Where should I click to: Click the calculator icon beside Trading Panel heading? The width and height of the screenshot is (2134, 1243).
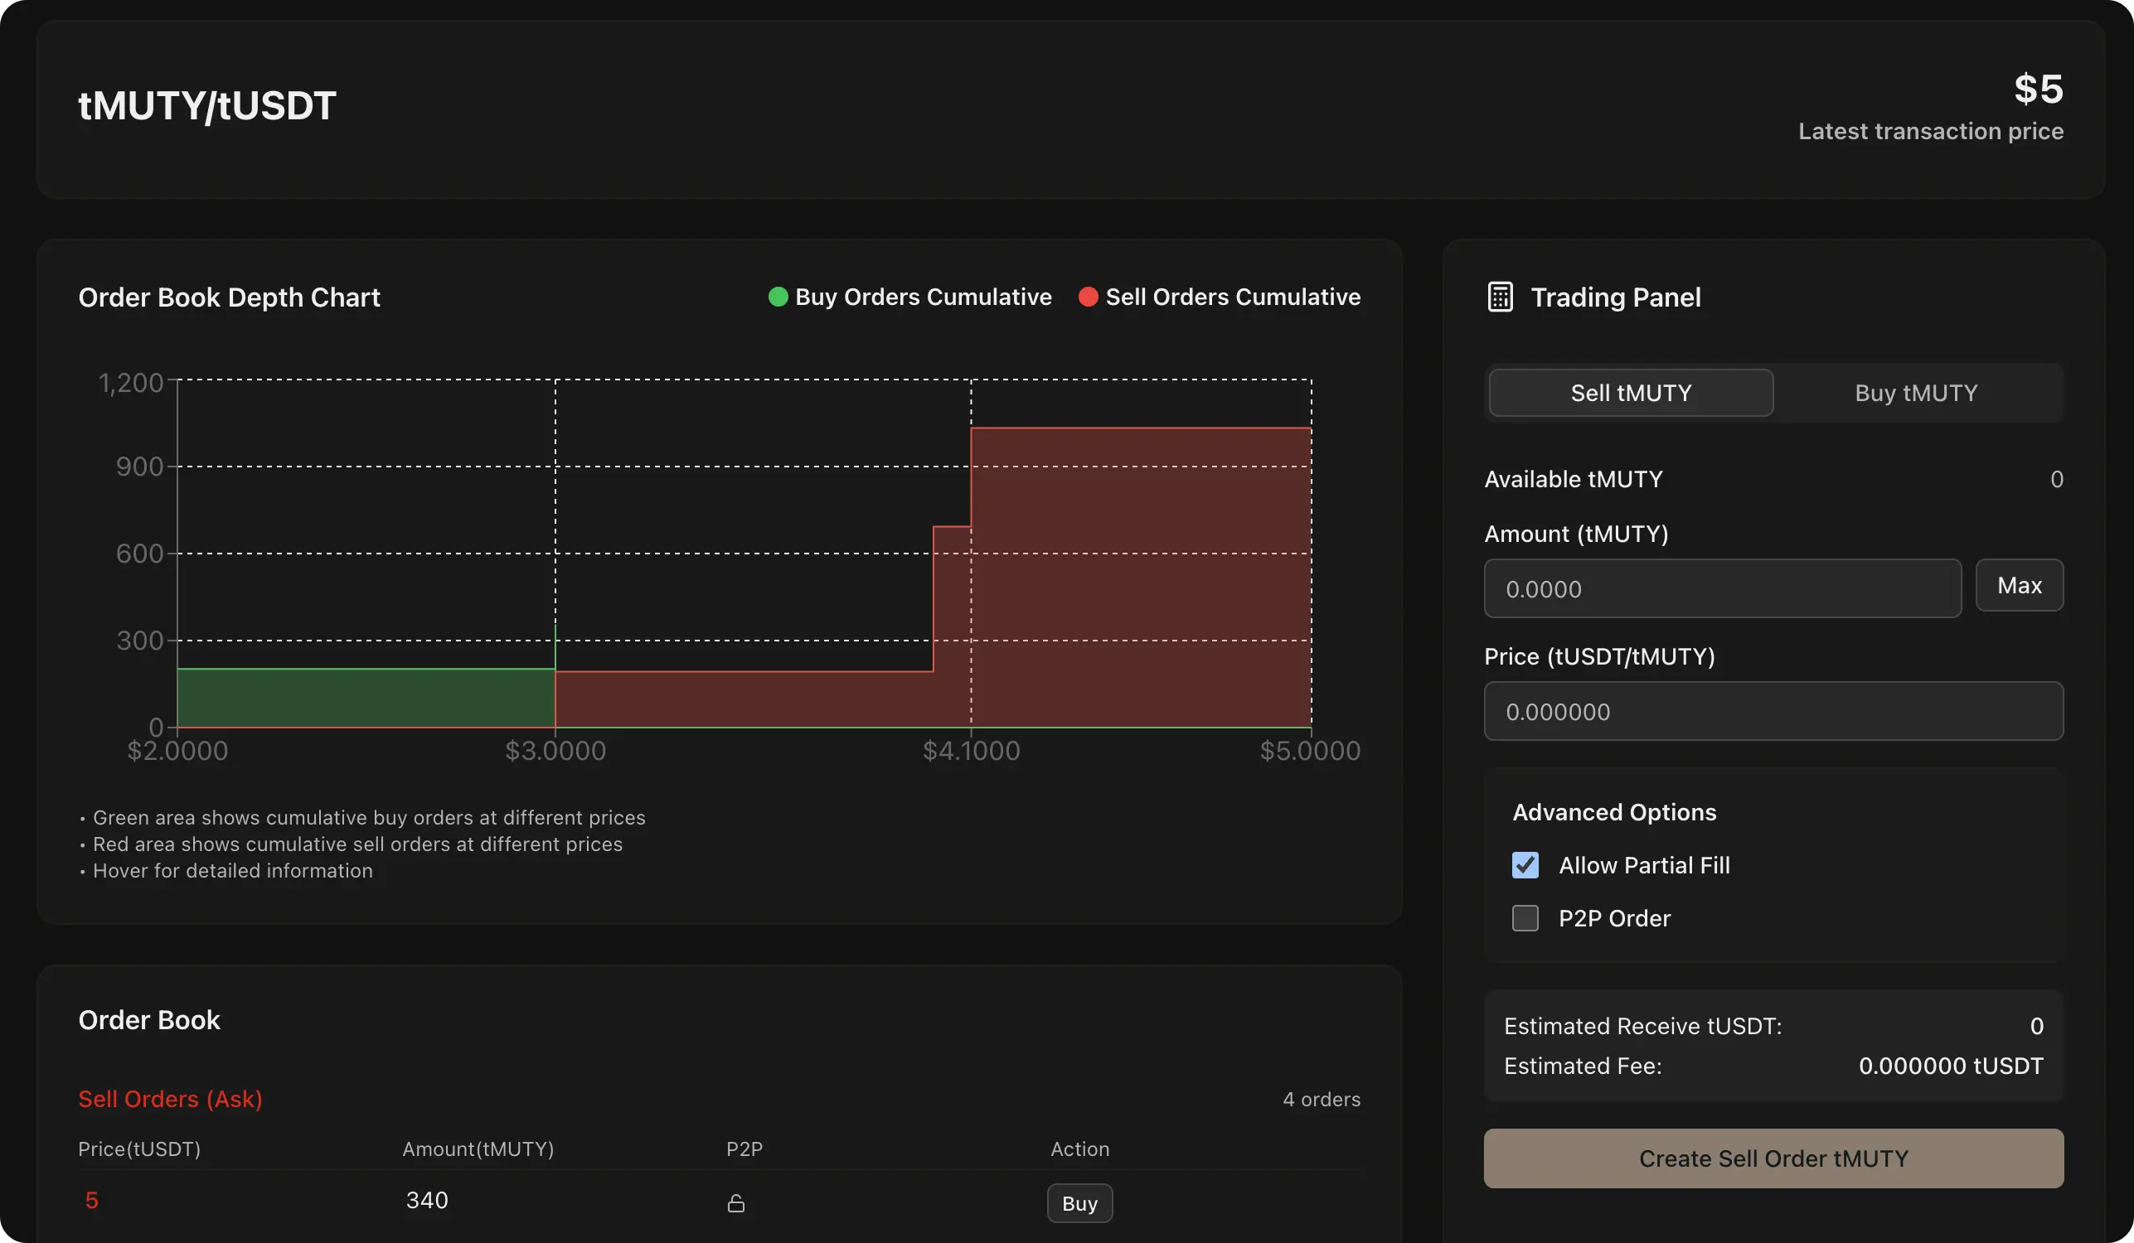[x=1500, y=297]
